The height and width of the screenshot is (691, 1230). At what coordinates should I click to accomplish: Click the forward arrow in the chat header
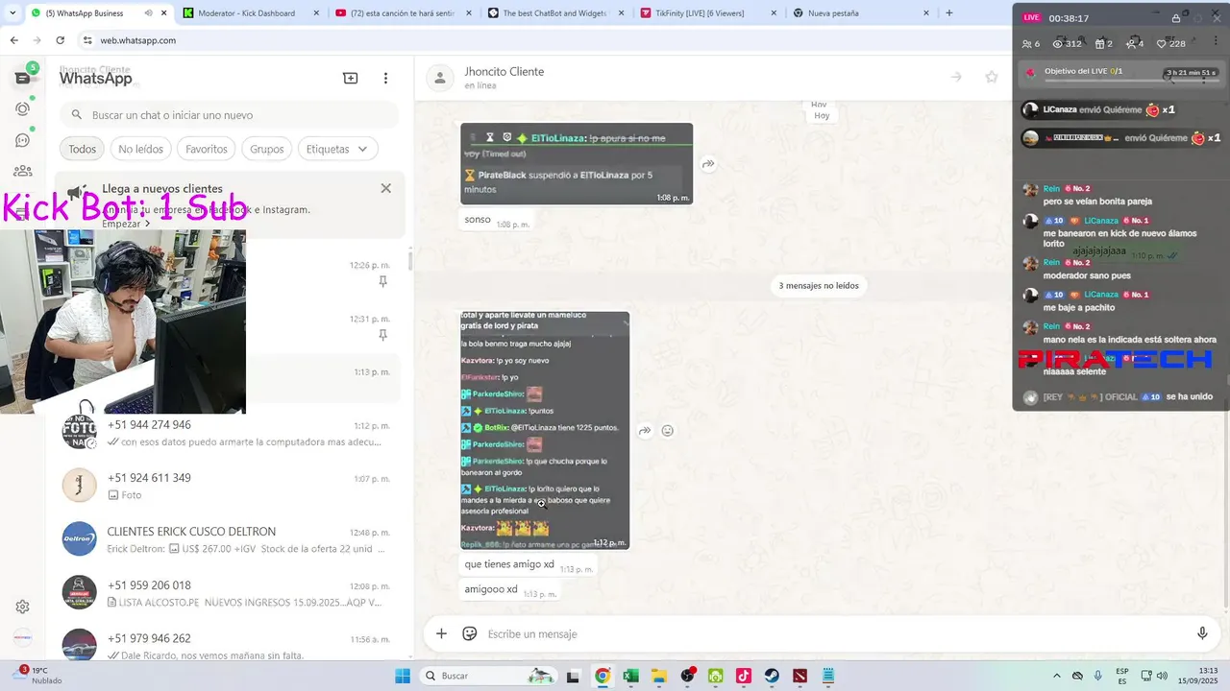956,77
